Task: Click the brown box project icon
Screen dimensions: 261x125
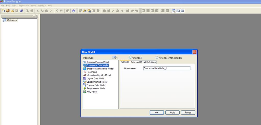Action: coord(8,11)
